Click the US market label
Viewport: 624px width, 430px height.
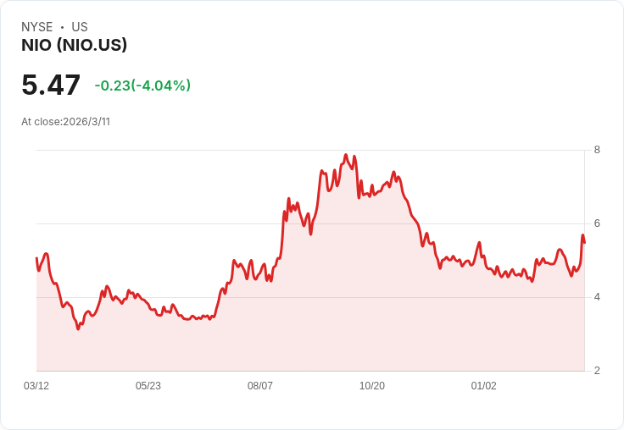click(x=80, y=27)
